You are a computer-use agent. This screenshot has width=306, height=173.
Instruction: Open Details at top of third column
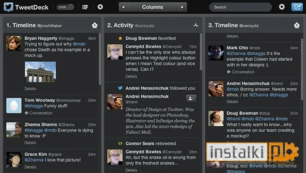coord(232,36)
